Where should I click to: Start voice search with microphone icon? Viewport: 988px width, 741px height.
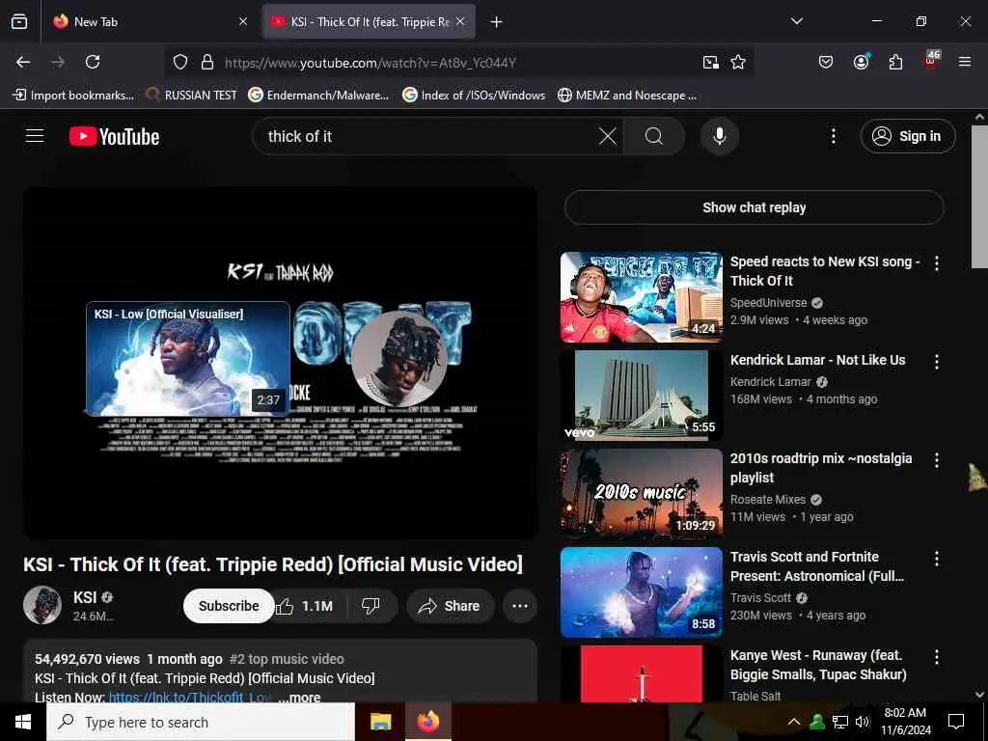click(719, 136)
